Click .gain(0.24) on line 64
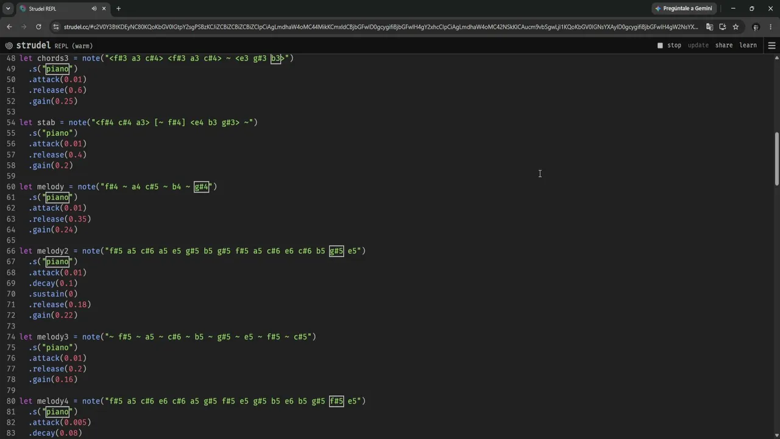Screen dimensions: 780x439 [x=53, y=230]
